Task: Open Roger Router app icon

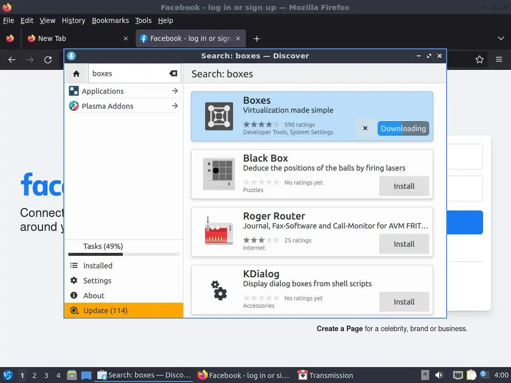Action: (219, 230)
